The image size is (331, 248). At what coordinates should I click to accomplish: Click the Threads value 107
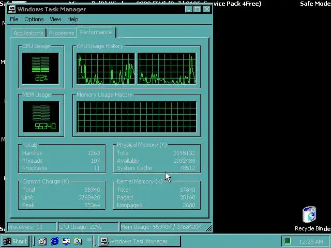[x=95, y=161]
